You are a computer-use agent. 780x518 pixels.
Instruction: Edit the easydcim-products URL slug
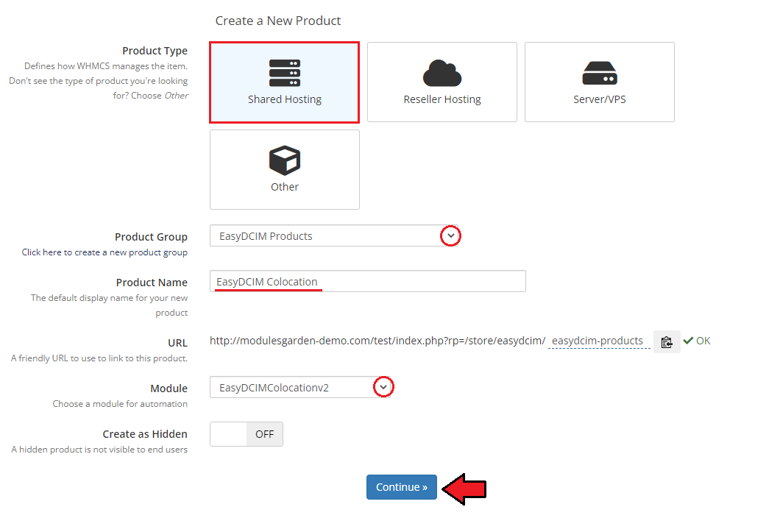click(598, 341)
